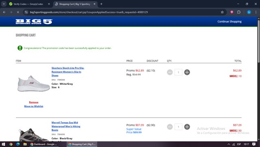Show hidden system tray icons

tap(229, 144)
